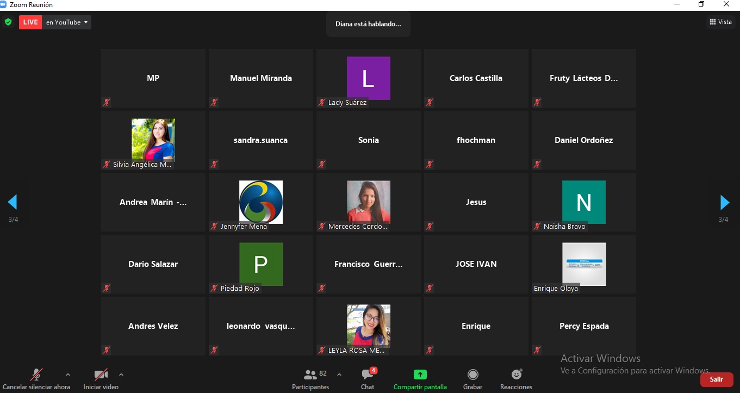The image size is (740, 393).
Task: Click muted mic icon beside Naisha Bravo
Action: 538,226
